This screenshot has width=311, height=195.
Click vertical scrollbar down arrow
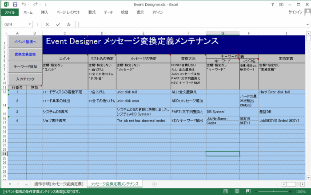point(308,178)
